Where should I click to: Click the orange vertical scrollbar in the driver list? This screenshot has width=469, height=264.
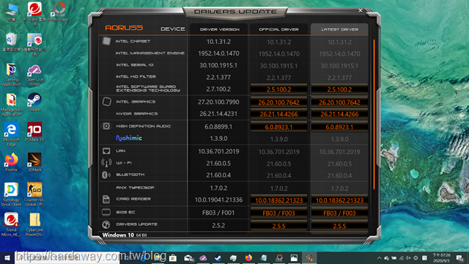[x=374, y=114]
